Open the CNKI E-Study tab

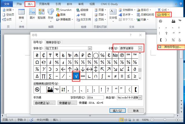point(109,4)
